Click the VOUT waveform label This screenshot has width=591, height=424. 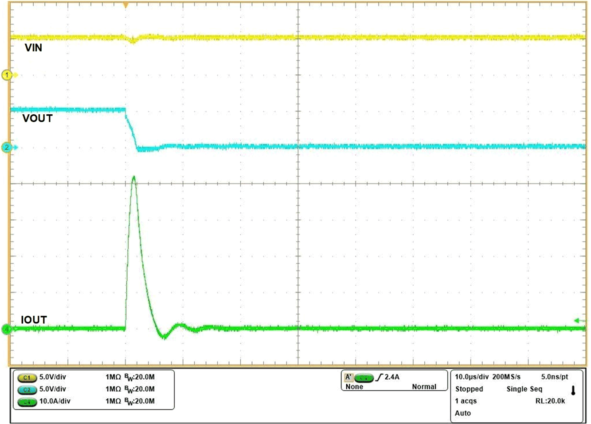point(38,118)
